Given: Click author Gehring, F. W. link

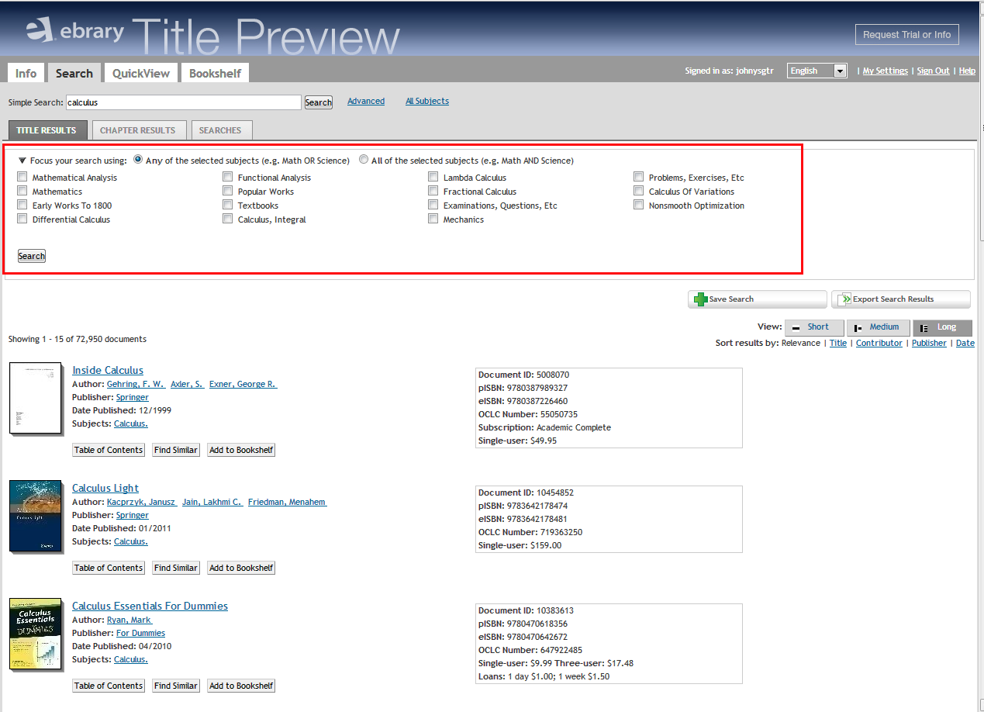Looking at the screenshot, I should tap(135, 384).
